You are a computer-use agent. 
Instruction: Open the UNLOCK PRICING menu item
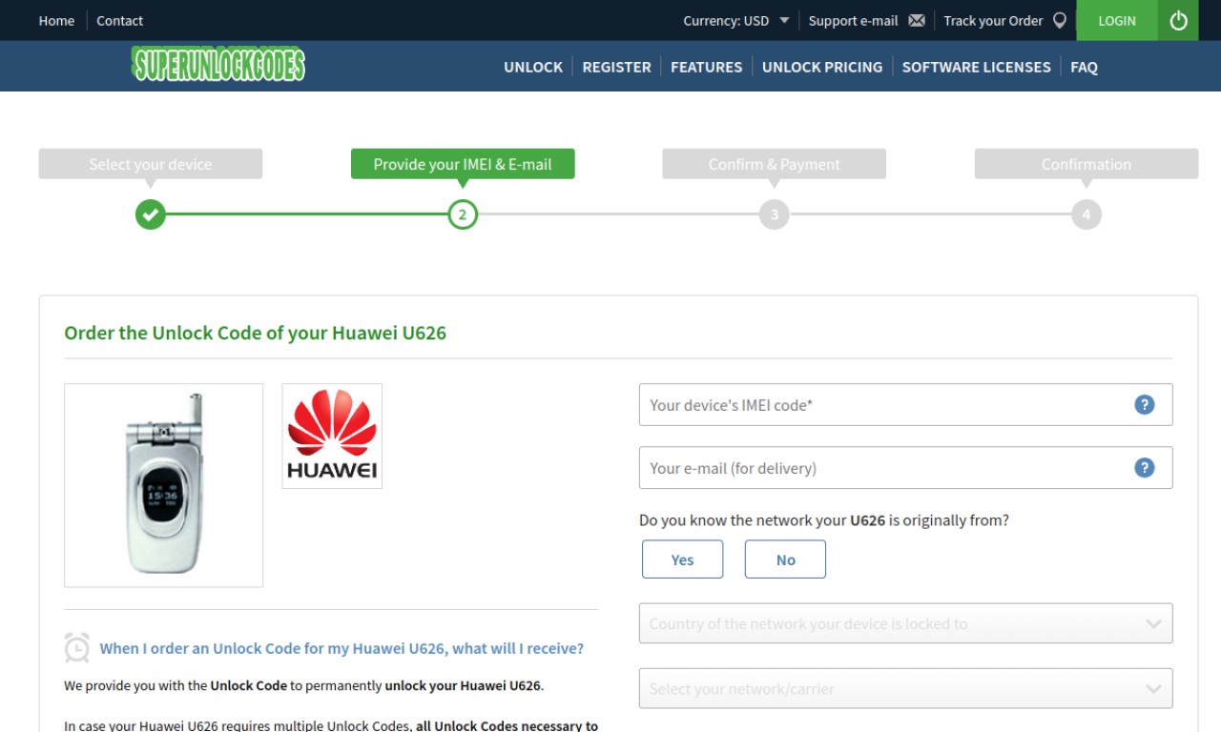(x=822, y=67)
